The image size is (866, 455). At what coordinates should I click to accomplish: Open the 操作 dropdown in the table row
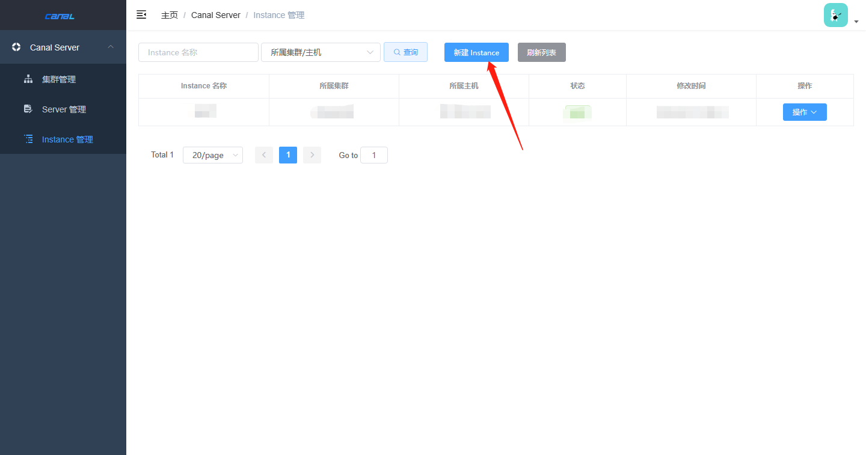[x=805, y=112]
